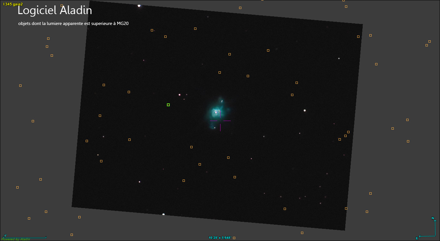
Task: Click the bright star at the image's top edge
Action: pyautogui.click(x=139, y=5)
